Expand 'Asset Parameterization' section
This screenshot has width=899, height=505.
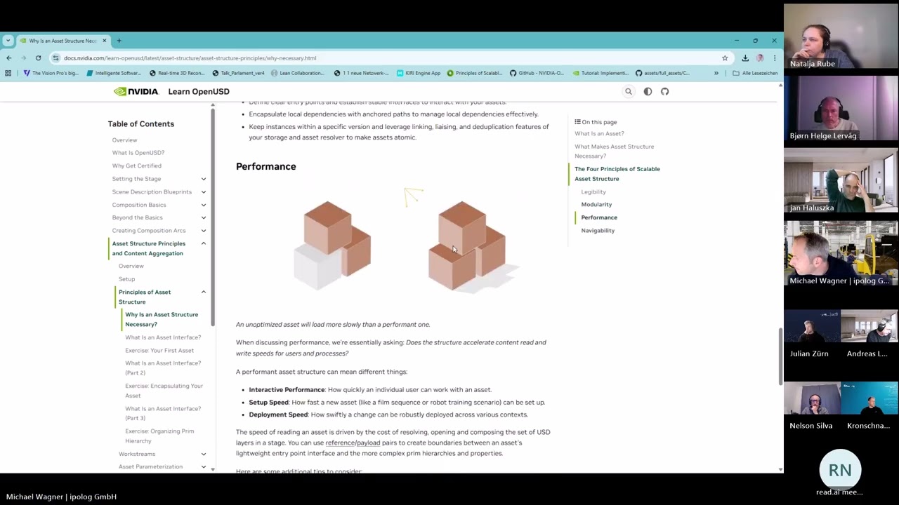(204, 466)
